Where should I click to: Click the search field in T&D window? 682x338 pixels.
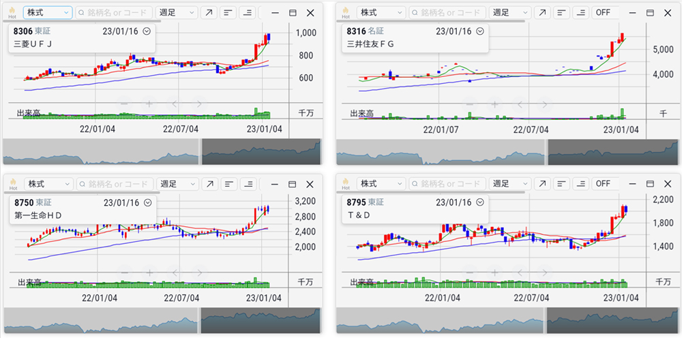pyautogui.click(x=447, y=183)
